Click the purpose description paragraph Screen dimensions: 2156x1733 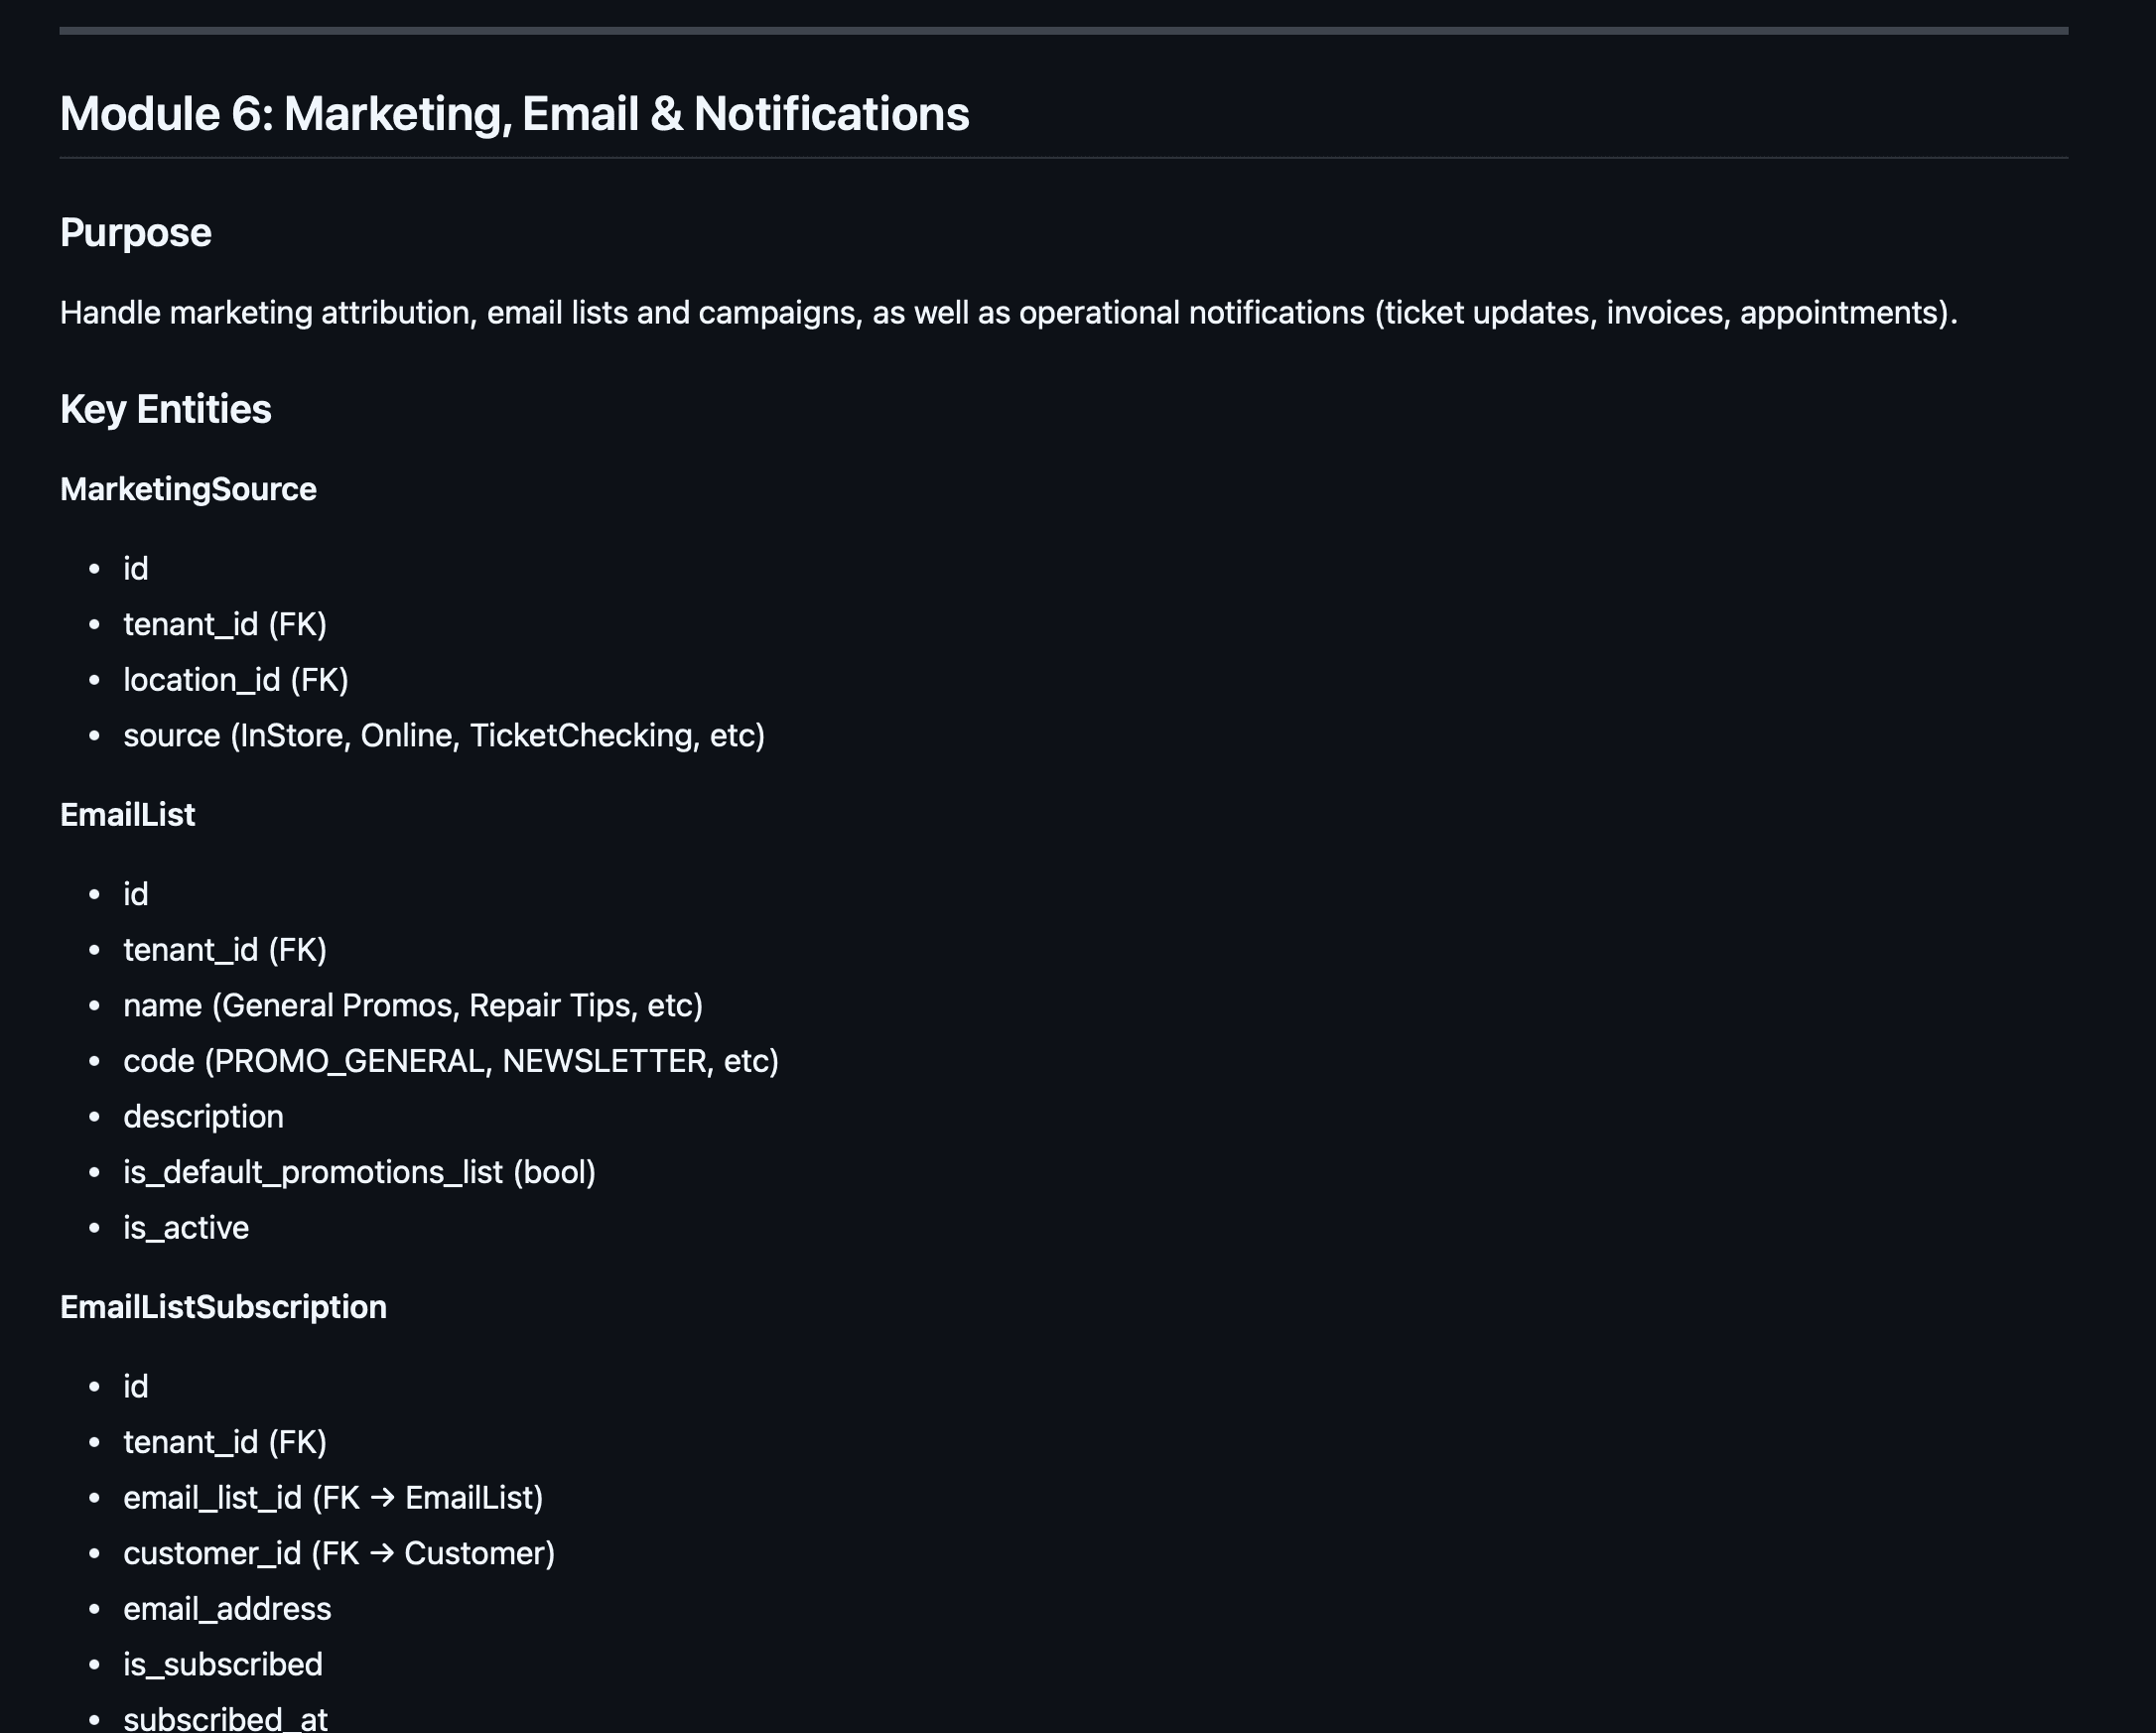pos(1007,313)
